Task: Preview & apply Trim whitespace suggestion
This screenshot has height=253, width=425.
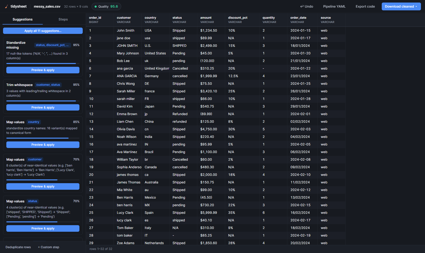Action: pyautogui.click(x=43, y=108)
